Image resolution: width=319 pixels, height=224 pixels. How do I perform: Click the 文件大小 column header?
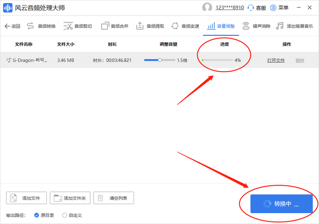pyautogui.click(x=66, y=44)
